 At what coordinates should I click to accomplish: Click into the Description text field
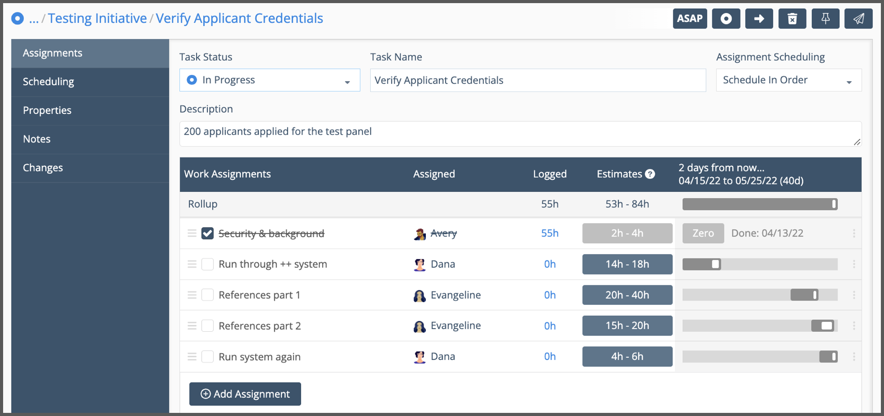520,132
